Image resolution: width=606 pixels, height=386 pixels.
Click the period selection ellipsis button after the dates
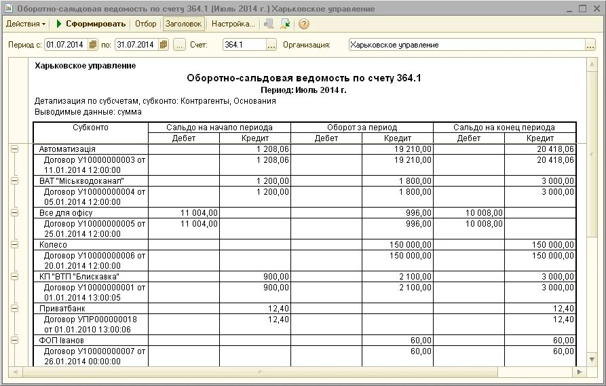pos(179,45)
